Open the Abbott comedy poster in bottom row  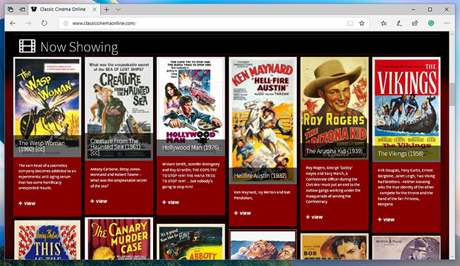[191, 242]
